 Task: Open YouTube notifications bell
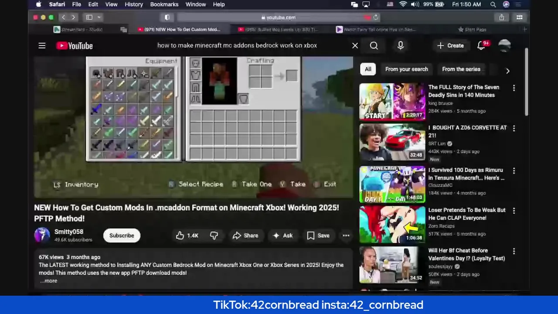coord(481,45)
